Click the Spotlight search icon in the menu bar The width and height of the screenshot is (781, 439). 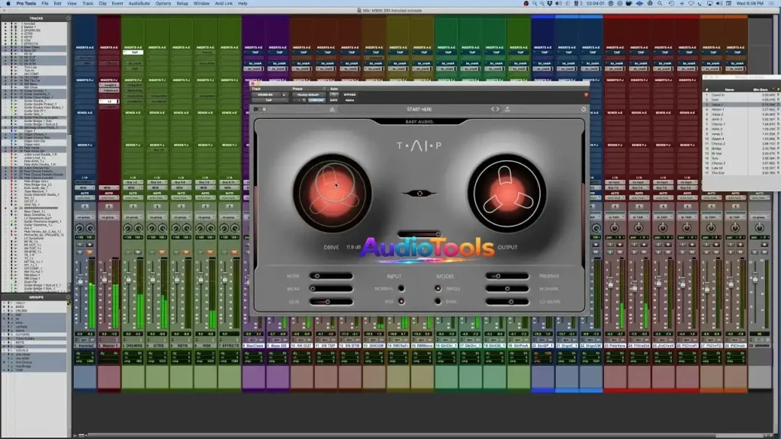tap(659, 4)
